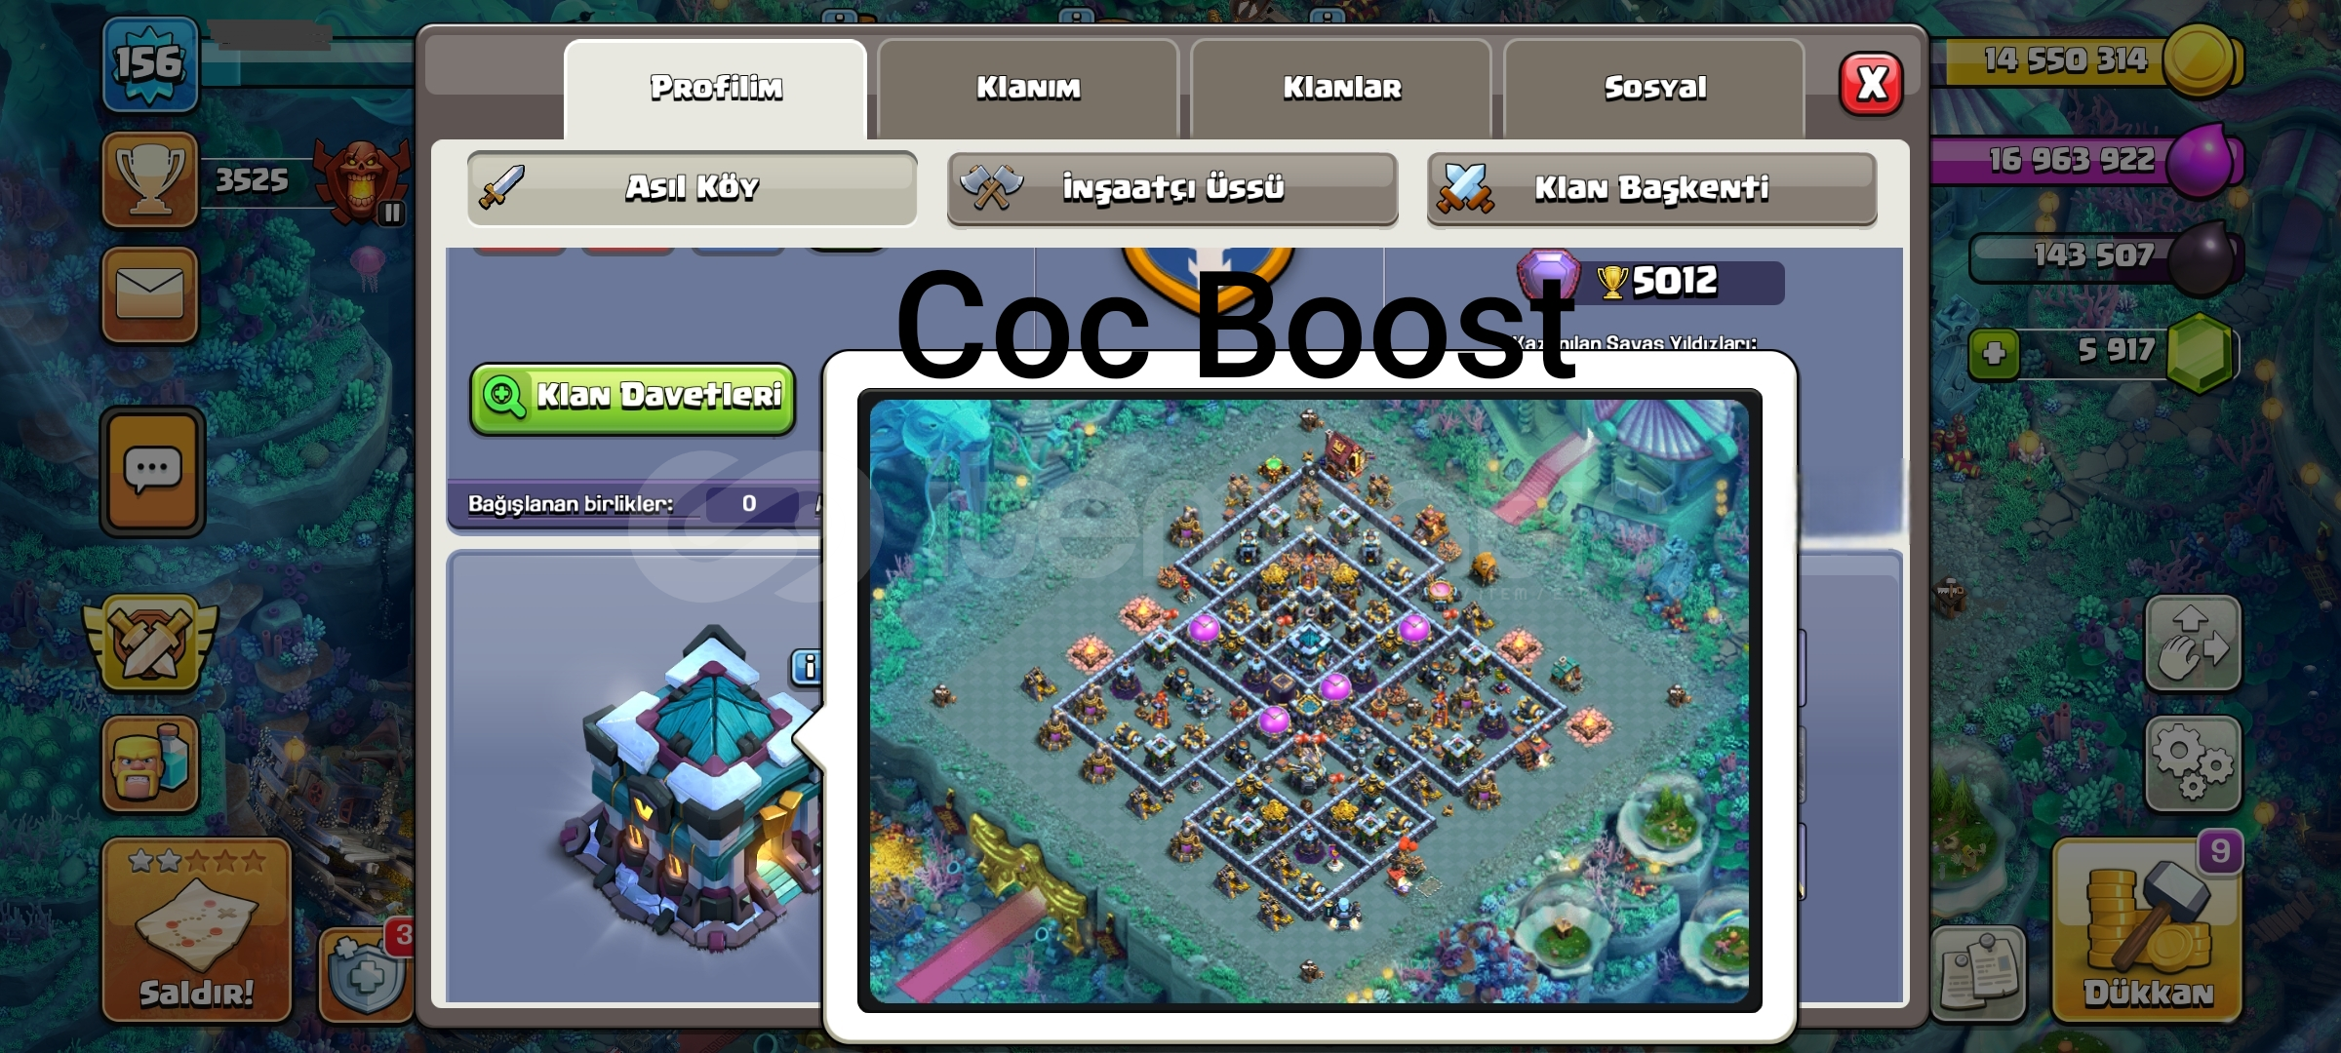2341x1053 pixels.
Task: Open the trophy icon showing 3525
Action: (x=150, y=180)
